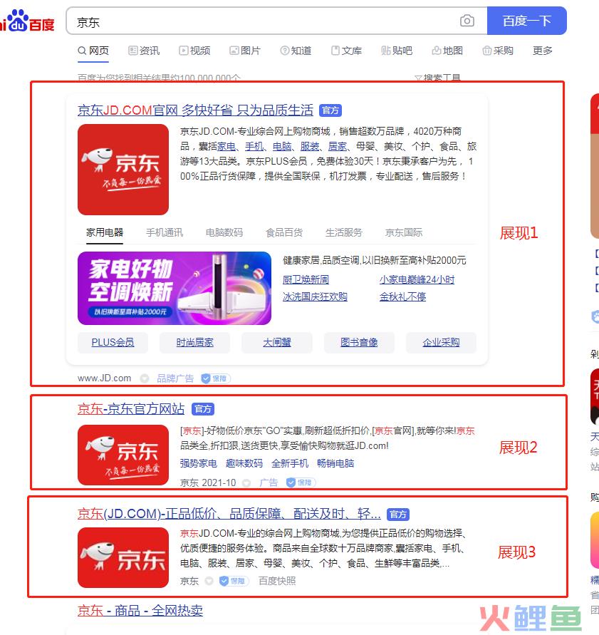Open the 全新手机 sublink

(290, 463)
